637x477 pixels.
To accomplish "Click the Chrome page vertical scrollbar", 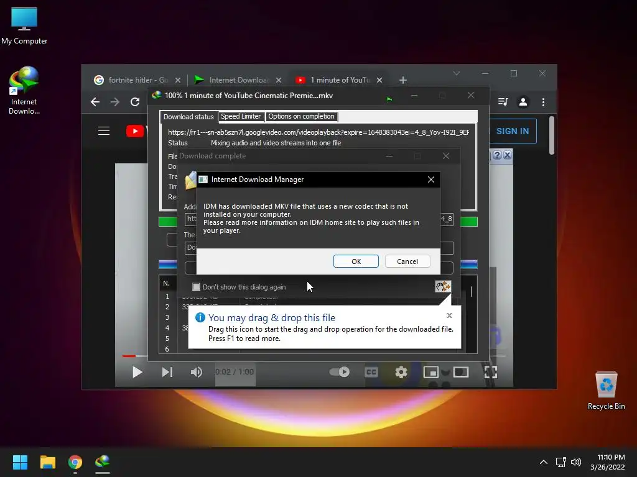I will point(552,135).
